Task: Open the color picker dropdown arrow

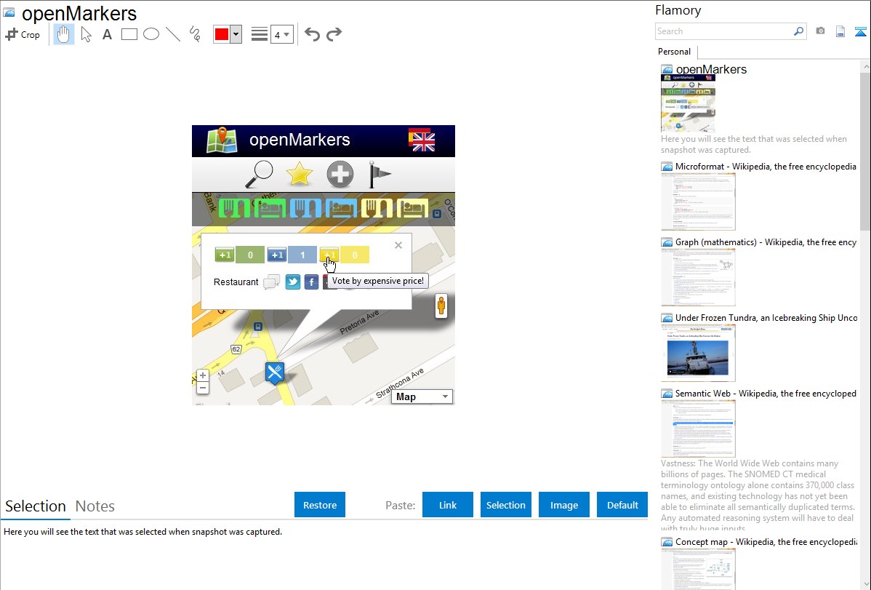Action: pyautogui.click(x=236, y=34)
